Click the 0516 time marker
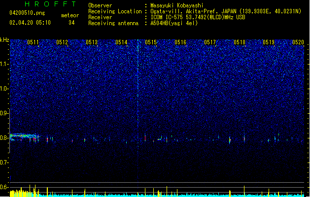This screenshot has width=310, height=197. click(x=180, y=42)
